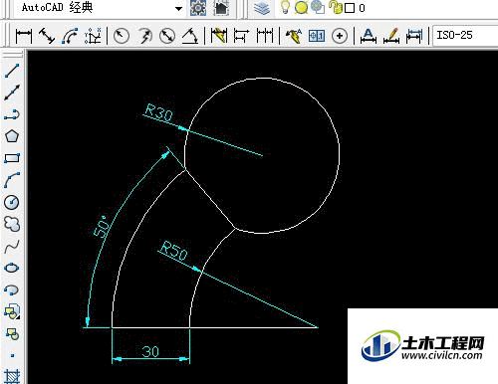This screenshot has height=384, width=498.
Task: Select the Ellipse draw tool
Action: pos(12,268)
